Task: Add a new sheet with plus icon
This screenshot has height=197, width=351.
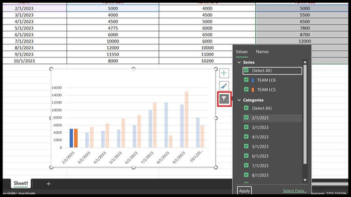Action: pyautogui.click(x=49, y=184)
